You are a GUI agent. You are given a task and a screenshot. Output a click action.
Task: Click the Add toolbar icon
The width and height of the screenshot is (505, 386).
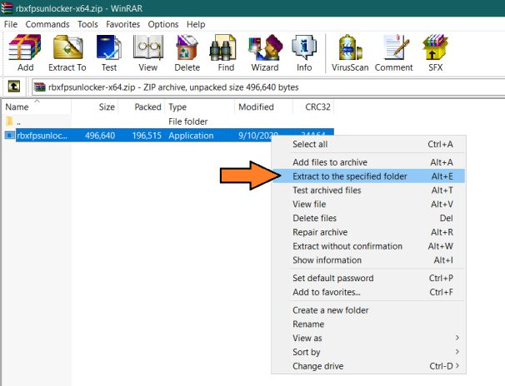(25, 53)
